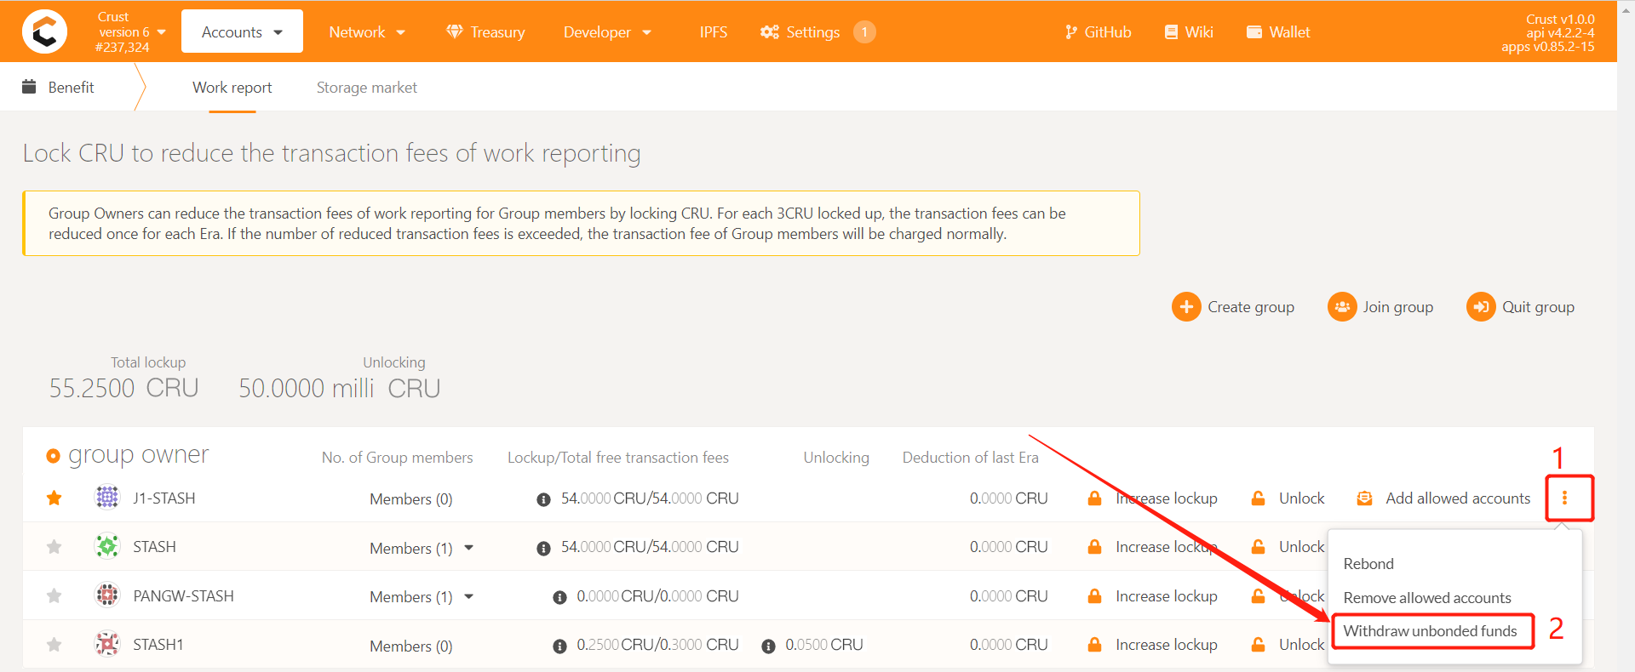Toggle favorite star for STASH1
Screen dimensions: 1635x672
click(54, 644)
